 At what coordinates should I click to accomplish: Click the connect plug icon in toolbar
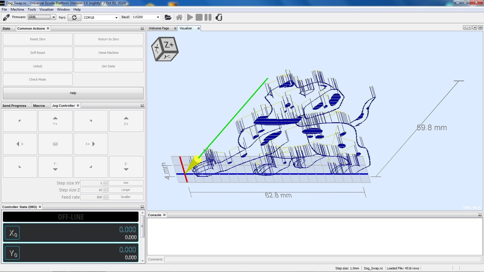6,18
